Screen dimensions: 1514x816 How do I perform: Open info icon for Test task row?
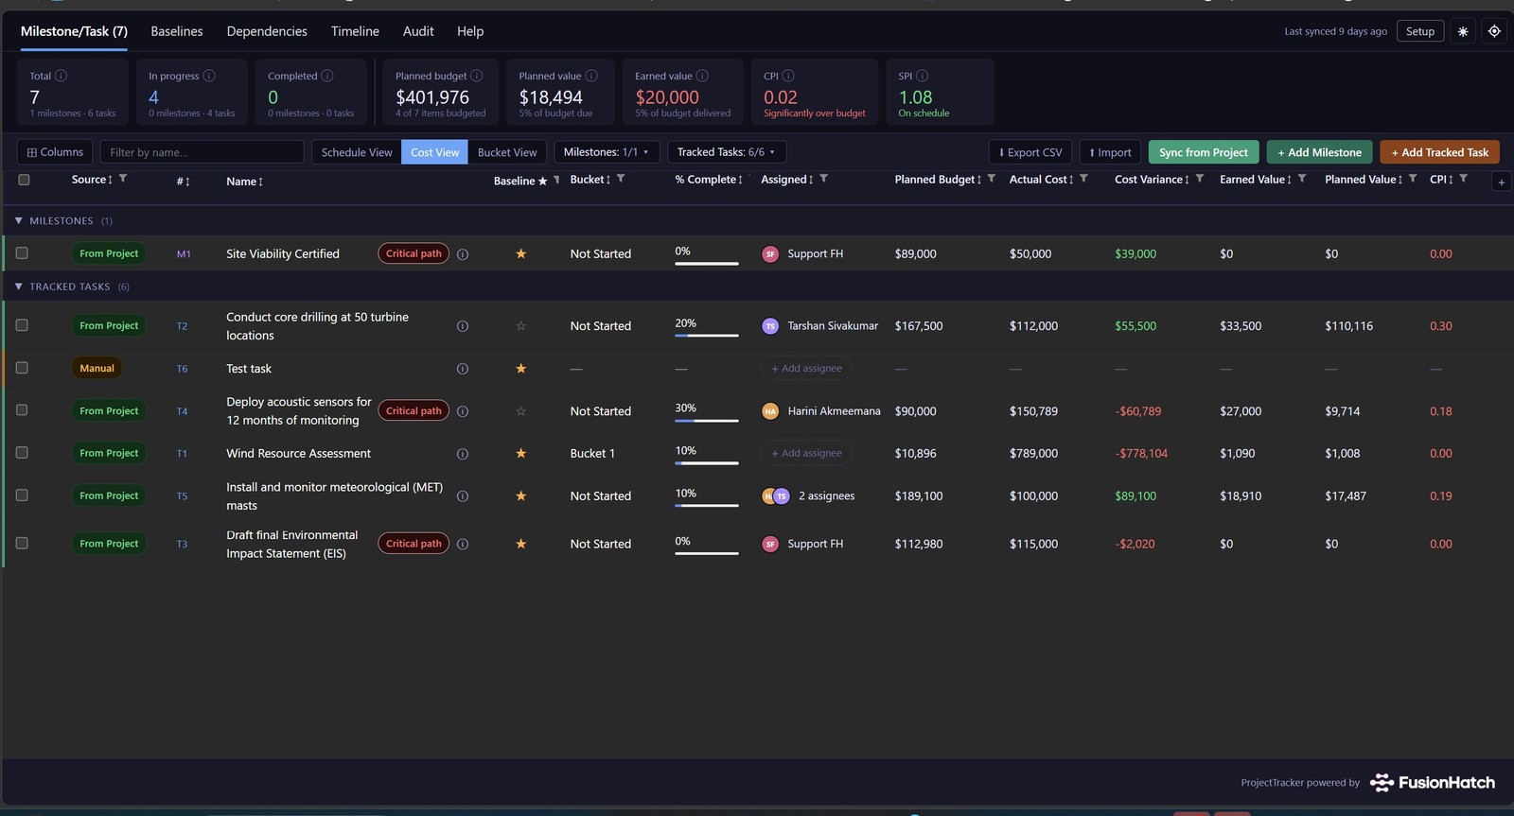[x=463, y=369]
